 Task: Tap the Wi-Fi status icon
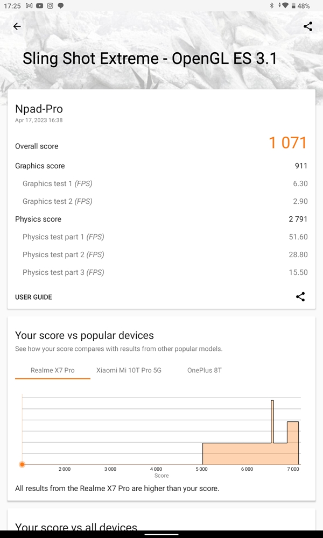285,5
